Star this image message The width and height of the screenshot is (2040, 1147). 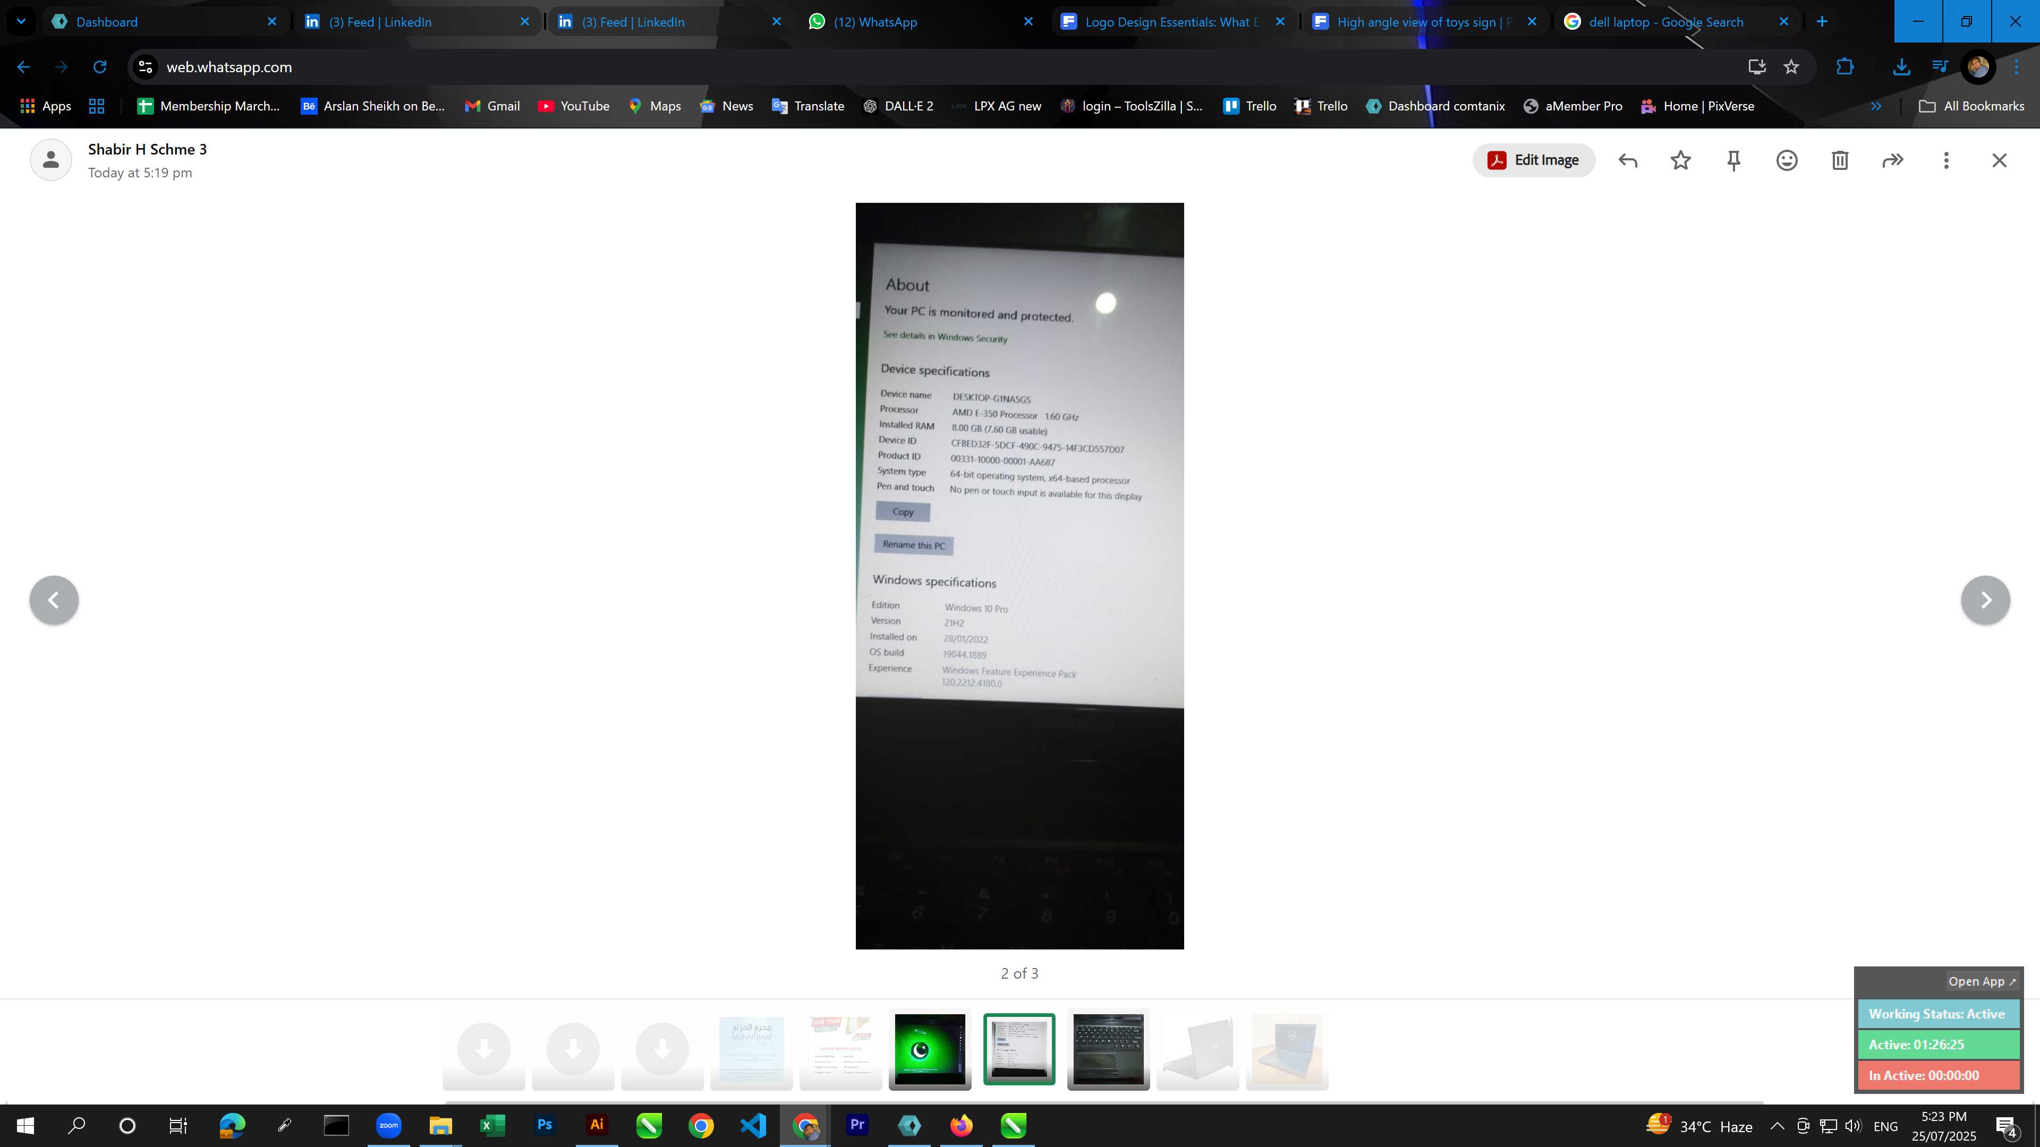click(1680, 161)
